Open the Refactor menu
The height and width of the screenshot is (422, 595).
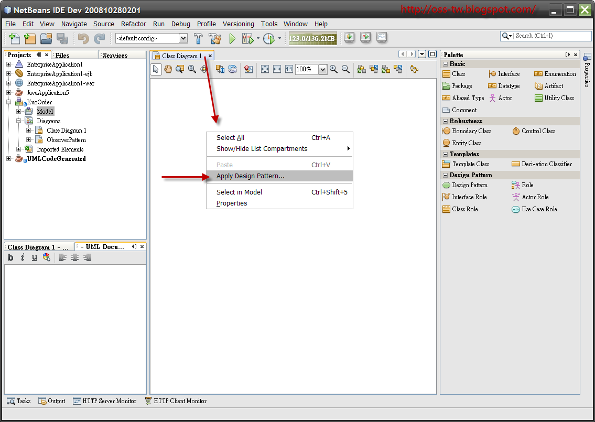(x=134, y=24)
